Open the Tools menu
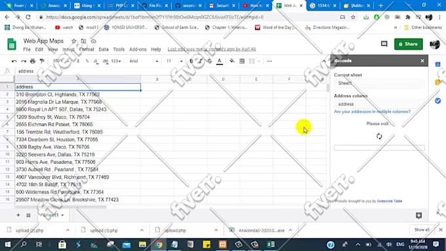446x251 pixels. point(119,49)
